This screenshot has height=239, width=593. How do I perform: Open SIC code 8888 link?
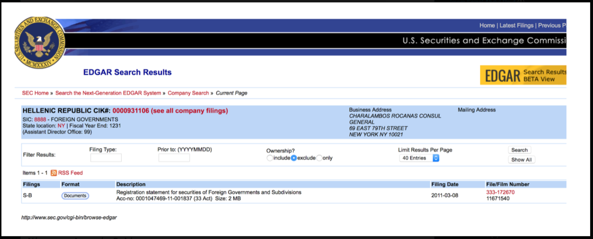click(x=40, y=119)
